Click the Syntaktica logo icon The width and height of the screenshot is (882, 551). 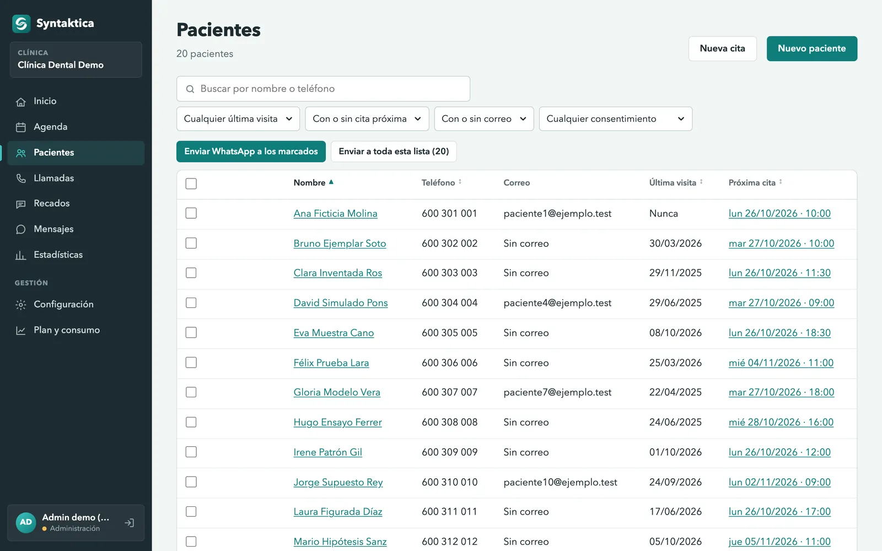[x=21, y=24]
